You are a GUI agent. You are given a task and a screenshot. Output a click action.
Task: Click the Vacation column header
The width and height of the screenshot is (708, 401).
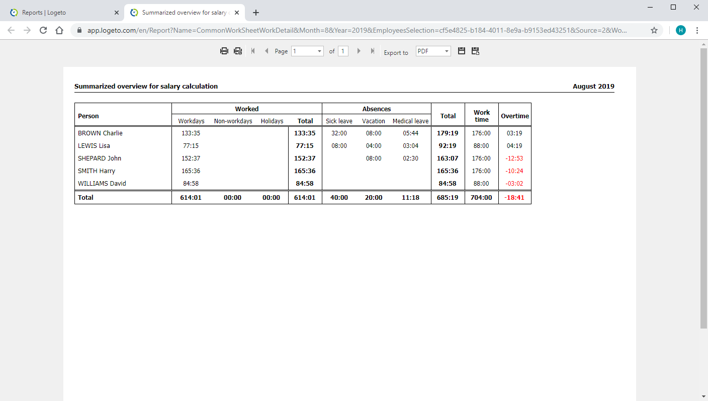coord(374,121)
